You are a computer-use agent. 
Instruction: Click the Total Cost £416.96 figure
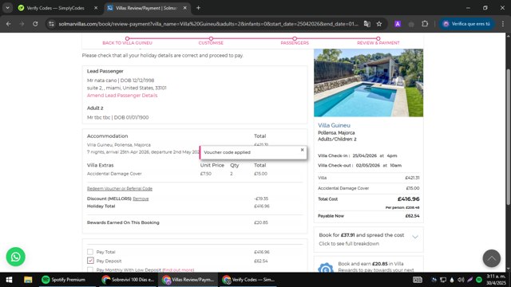408,199
